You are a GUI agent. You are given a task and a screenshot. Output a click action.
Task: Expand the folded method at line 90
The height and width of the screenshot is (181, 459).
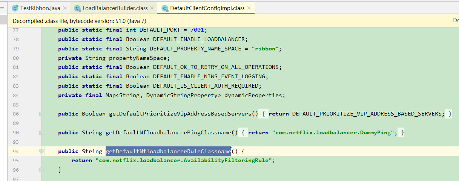pos(41,132)
